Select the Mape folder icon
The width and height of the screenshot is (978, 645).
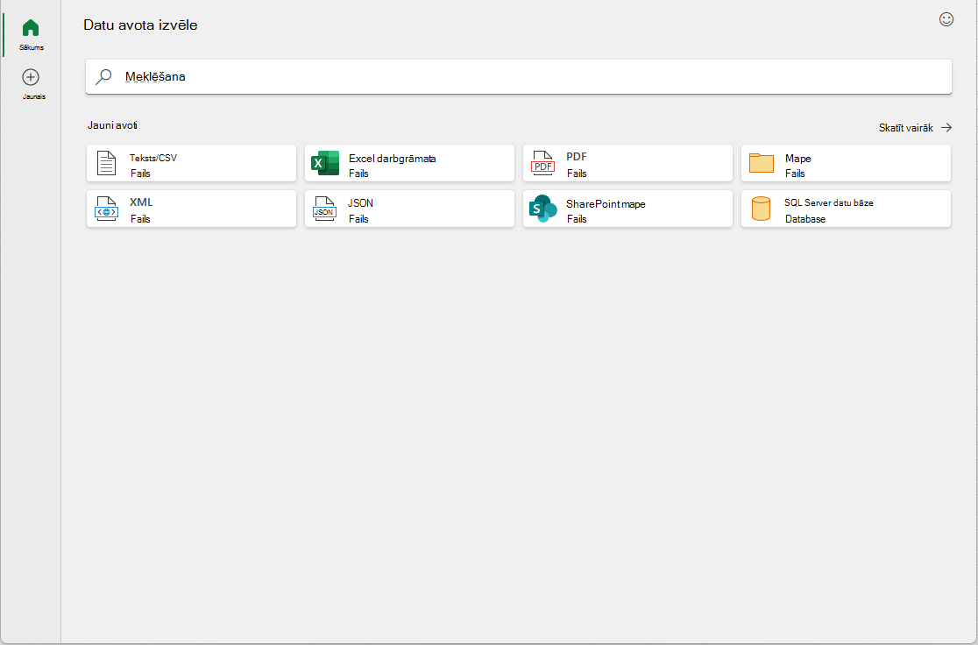(761, 163)
